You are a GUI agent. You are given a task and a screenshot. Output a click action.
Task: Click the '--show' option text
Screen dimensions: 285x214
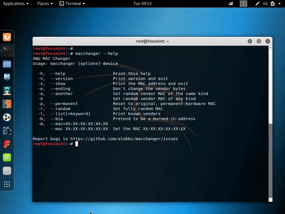click(x=58, y=84)
